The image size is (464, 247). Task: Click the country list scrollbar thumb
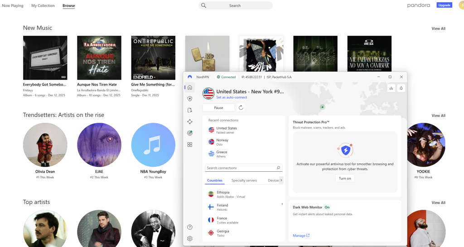[282, 204]
